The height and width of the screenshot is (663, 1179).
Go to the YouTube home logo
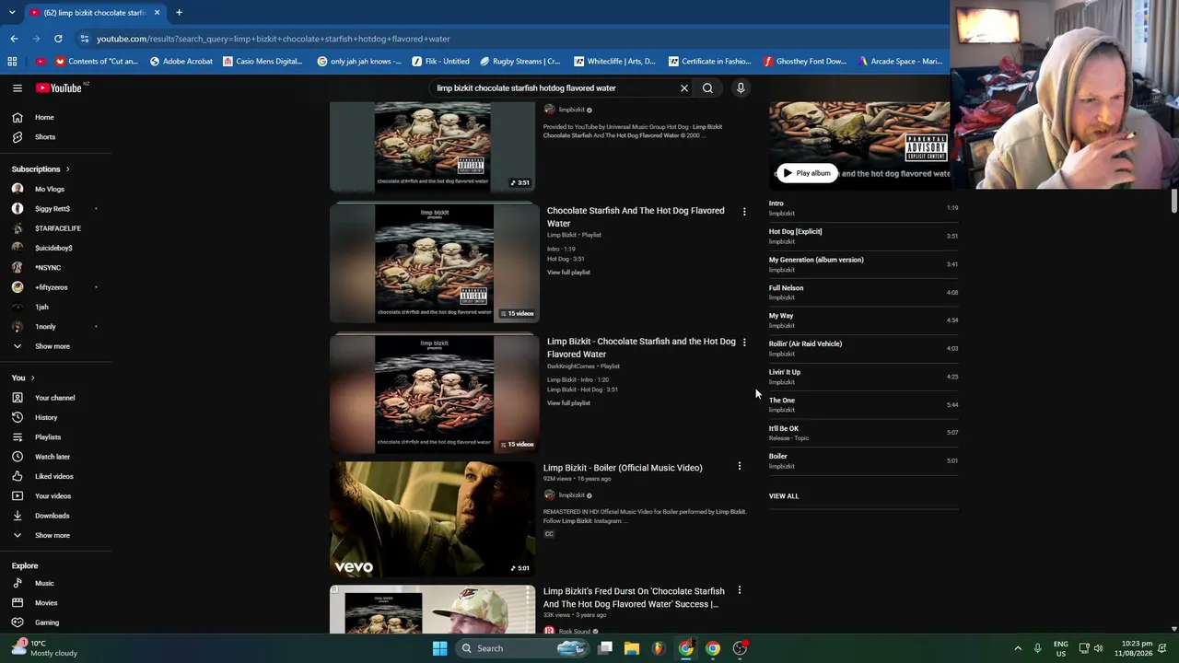[59, 88]
